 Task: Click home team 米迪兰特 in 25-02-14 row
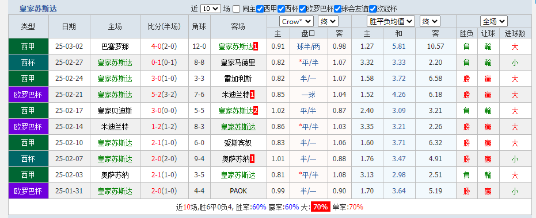pos(115,127)
